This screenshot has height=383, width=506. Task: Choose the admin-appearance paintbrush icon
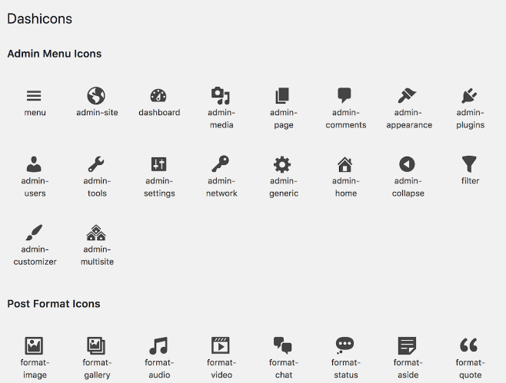pos(408,96)
